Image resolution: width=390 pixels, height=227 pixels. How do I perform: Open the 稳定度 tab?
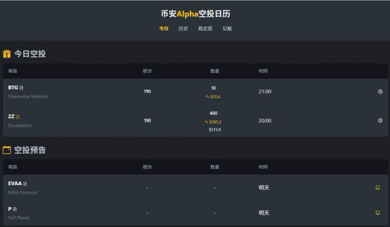click(205, 29)
